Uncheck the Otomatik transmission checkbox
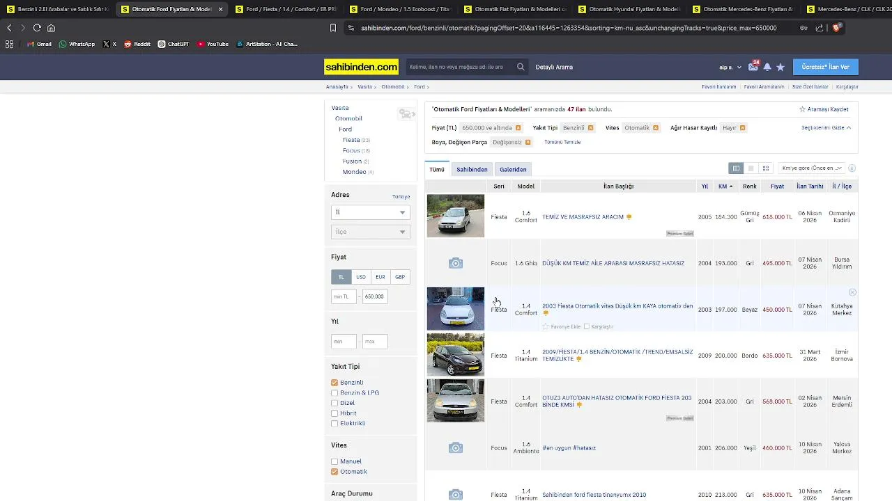 (x=334, y=472)
